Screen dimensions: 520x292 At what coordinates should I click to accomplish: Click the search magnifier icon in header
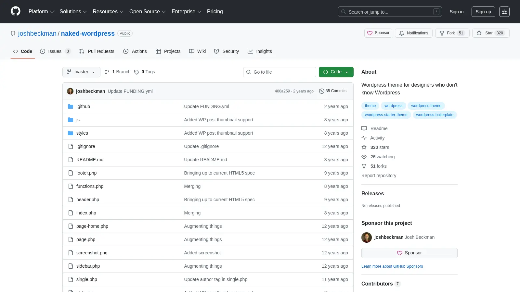click(x=344, y=12)
